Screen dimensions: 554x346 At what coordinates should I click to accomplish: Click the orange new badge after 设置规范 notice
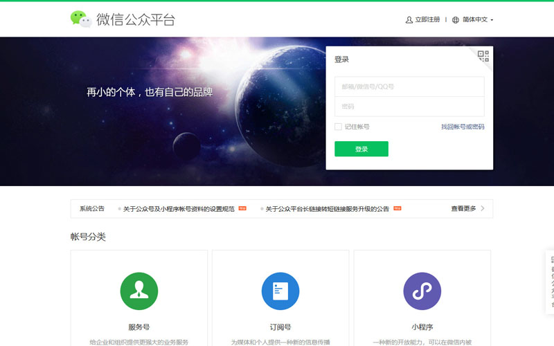[242, 208]
